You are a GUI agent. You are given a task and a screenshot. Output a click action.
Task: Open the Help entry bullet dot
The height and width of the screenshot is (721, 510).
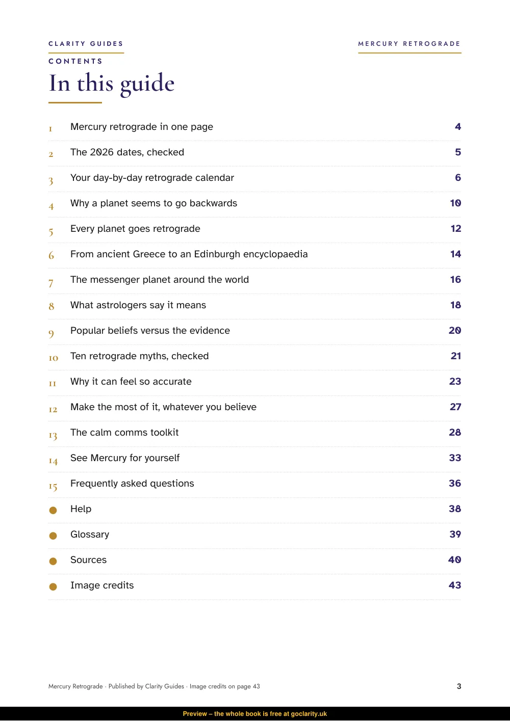click(x=53, y=510)
